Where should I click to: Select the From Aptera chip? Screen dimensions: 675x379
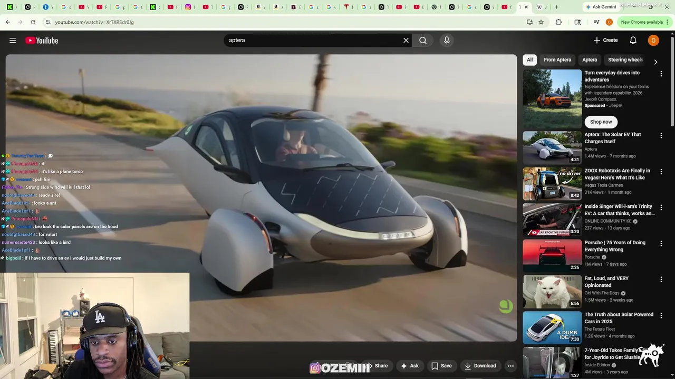(557, 60)
